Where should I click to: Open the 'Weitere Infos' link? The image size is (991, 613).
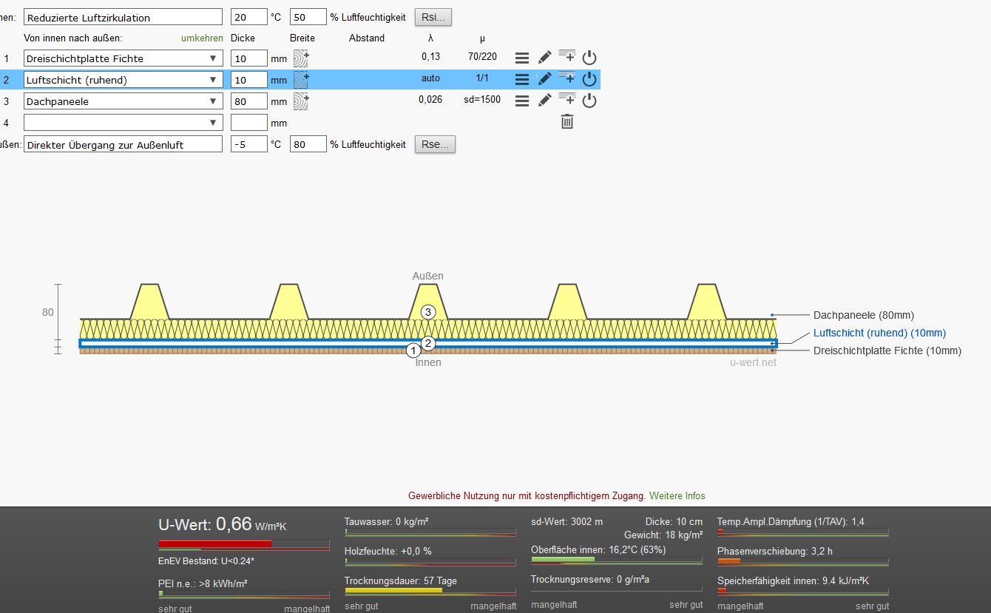pos(677,495)
